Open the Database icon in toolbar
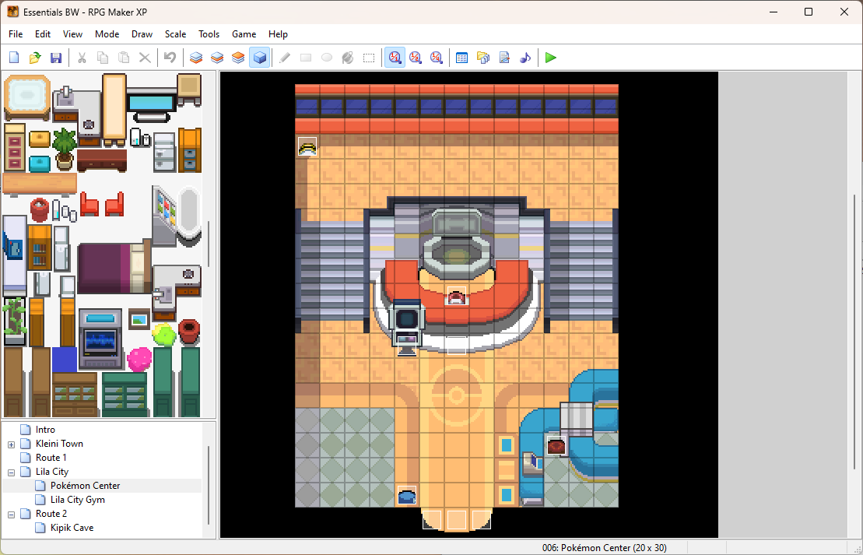This screenshot has height=555, width=863. tap(461, 58)
